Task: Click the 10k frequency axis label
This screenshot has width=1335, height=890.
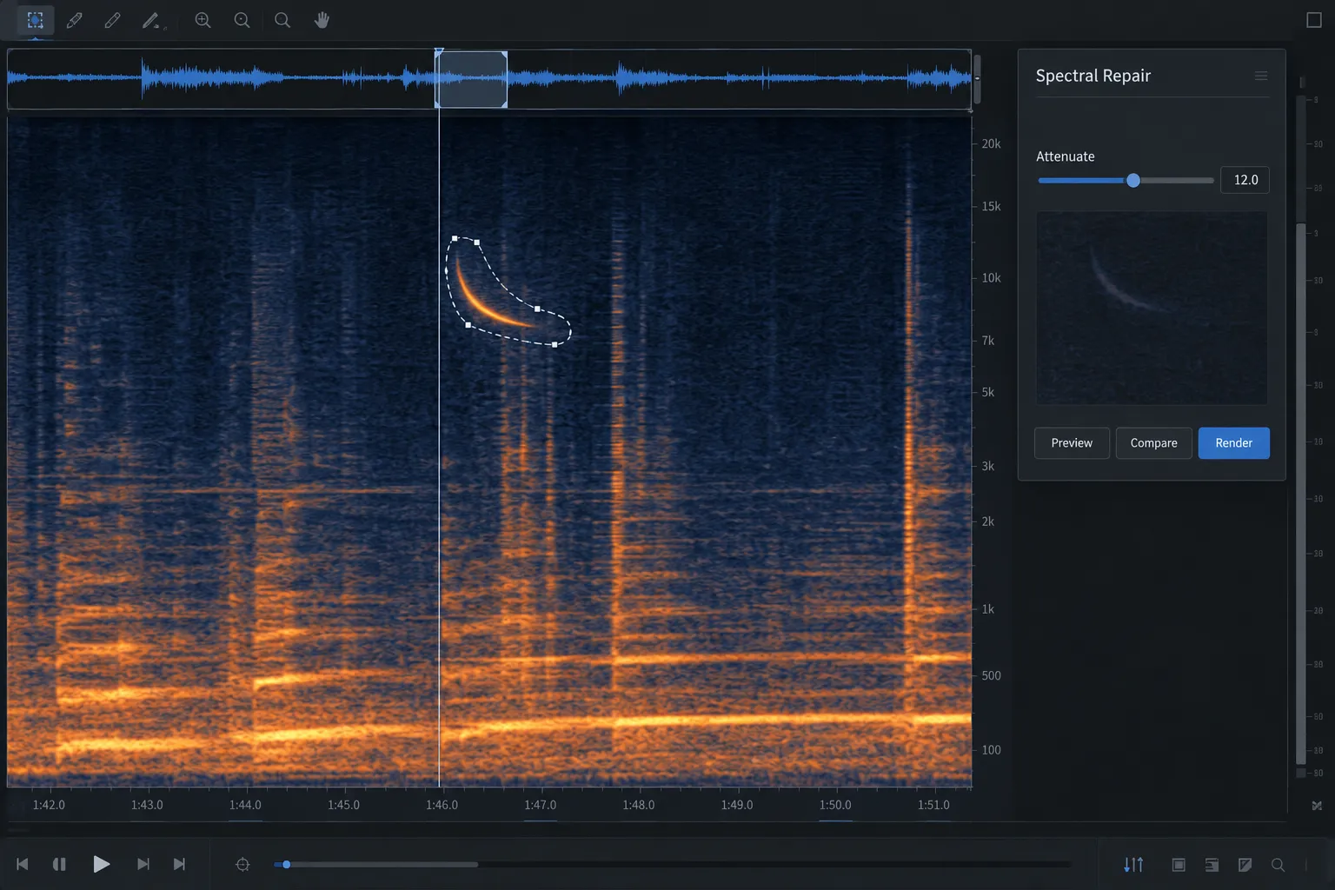Action: click(x=991, y=278)
